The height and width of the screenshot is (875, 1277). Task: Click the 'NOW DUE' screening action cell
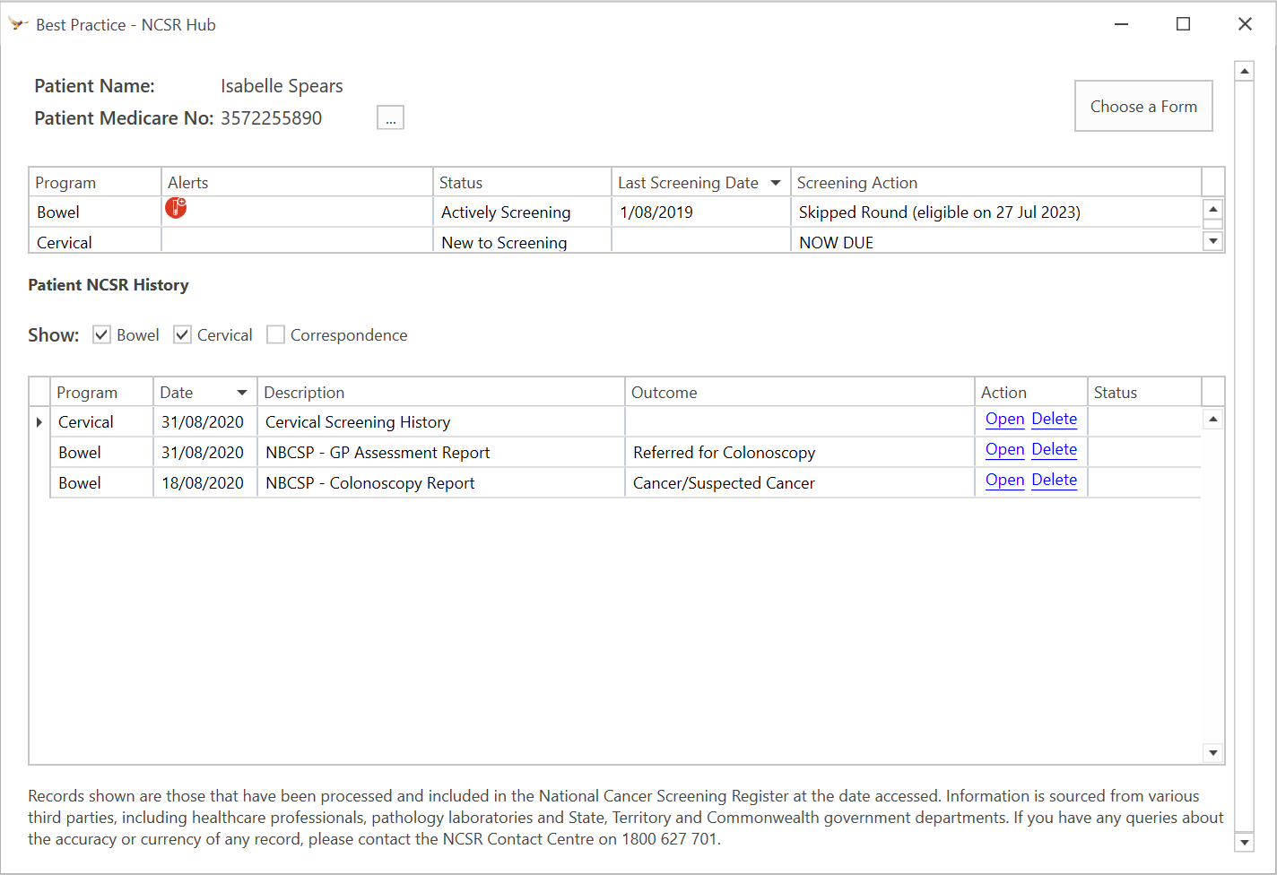pos(996,241)
